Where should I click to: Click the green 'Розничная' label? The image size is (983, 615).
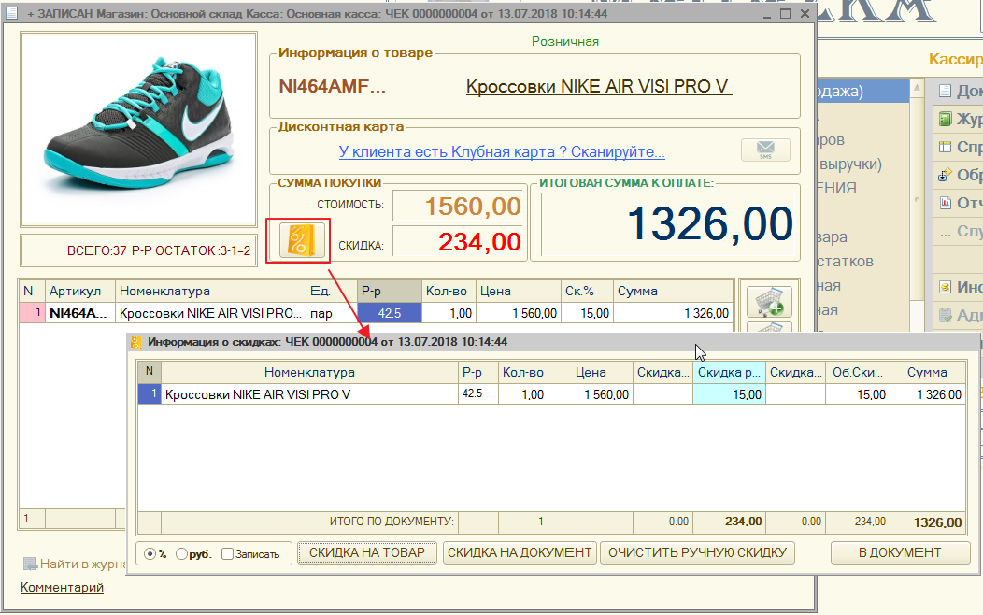tap(564, 41)
